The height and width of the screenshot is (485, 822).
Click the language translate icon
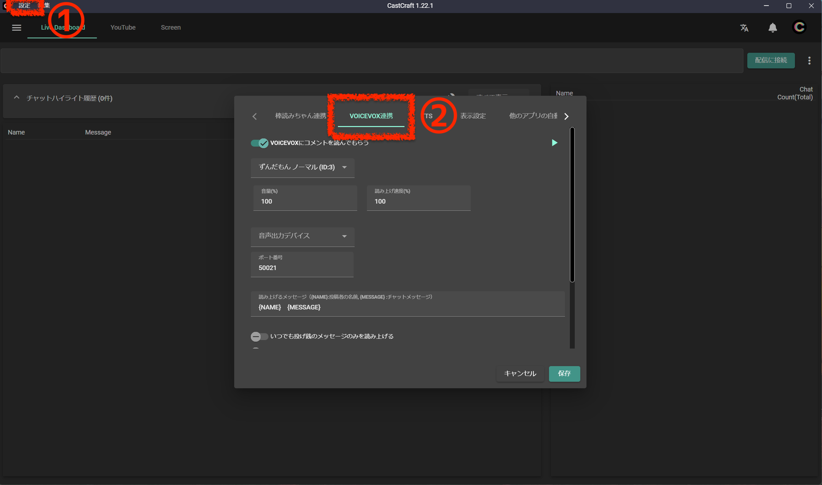click(744, 28)
